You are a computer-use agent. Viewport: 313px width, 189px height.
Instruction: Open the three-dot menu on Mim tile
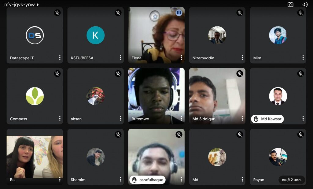pos(303,57)
